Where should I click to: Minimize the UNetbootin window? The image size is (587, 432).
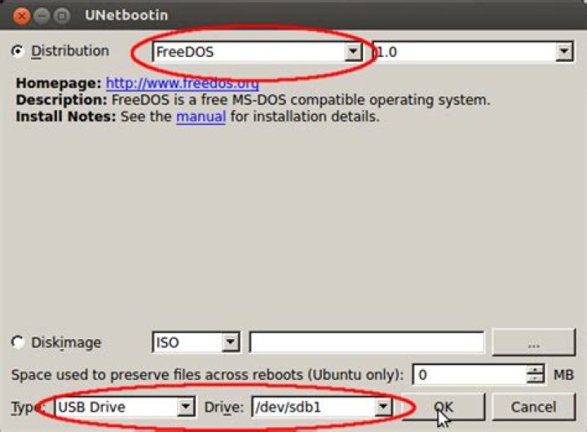coord(42,15)
